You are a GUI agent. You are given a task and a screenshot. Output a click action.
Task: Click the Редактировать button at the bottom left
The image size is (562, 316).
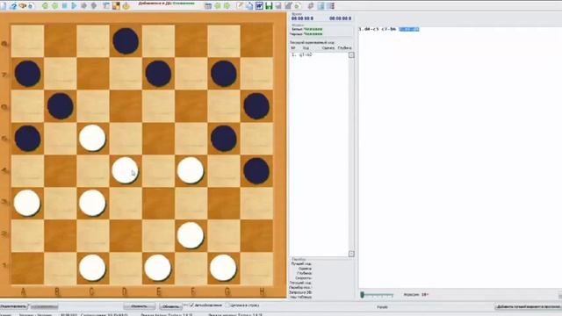click(x=13, y=306)
